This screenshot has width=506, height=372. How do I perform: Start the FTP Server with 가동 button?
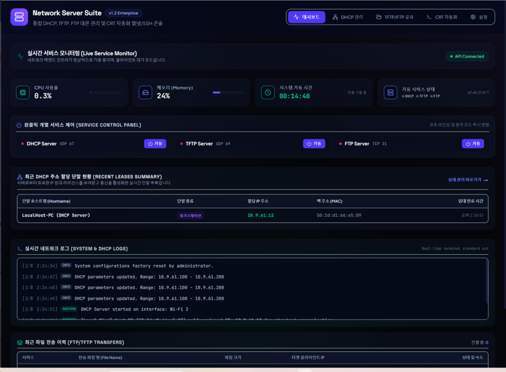coord(473,143)
